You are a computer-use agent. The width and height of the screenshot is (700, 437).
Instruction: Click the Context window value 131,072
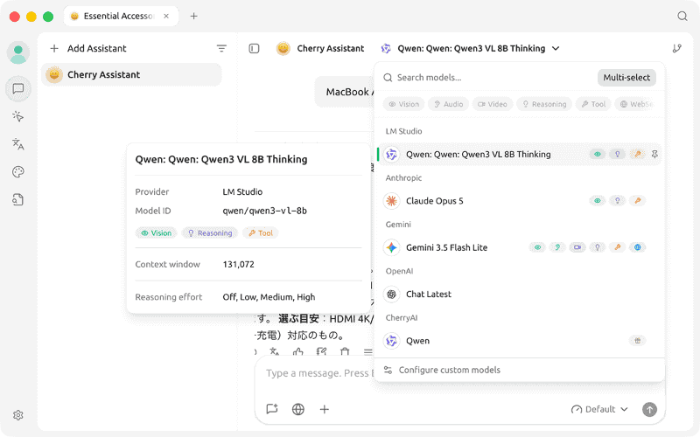coord(238,264)
